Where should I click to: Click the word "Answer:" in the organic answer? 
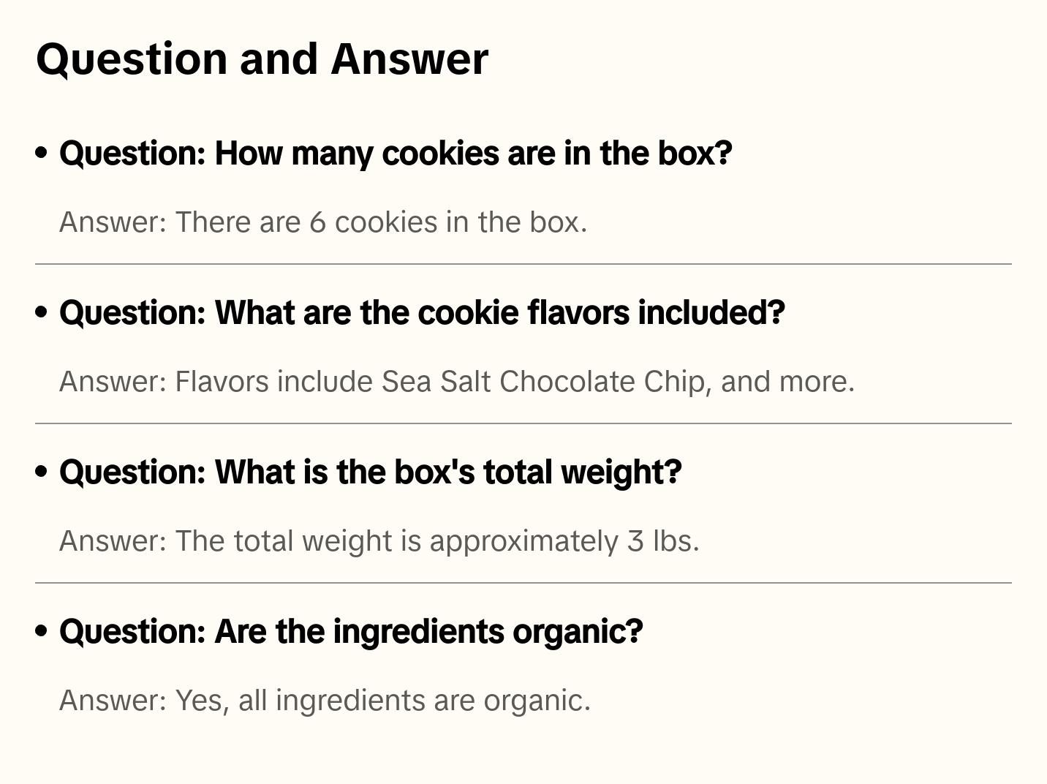click(113, 701)
